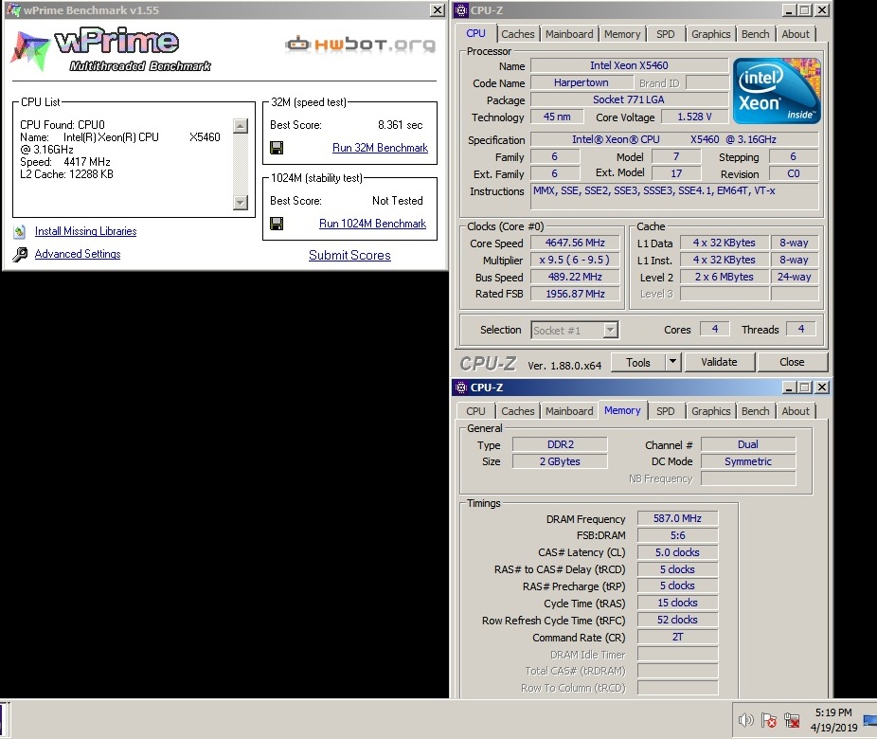Click FSB:DRAM ratio value 5:6
The height and width of the screenshot is (739, 877).
pyautogui.click(x=677, y=535)
